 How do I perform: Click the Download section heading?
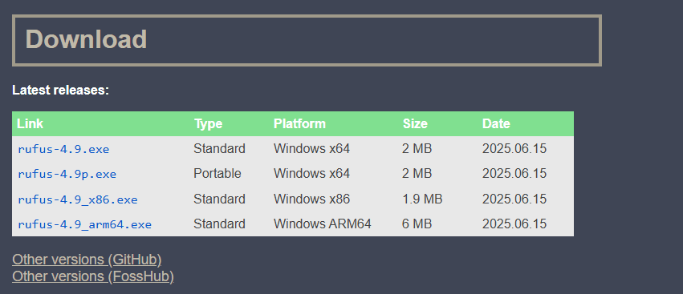[86, 39]
